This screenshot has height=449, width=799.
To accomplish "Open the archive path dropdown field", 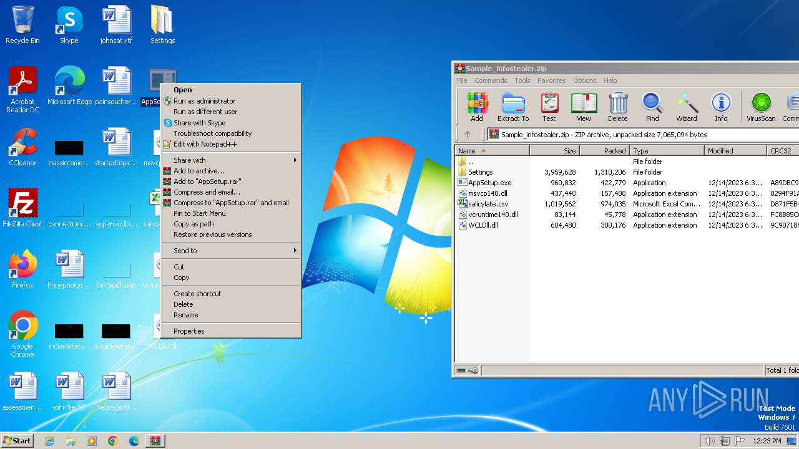I will pyautogui.click(x=643, y=134).
